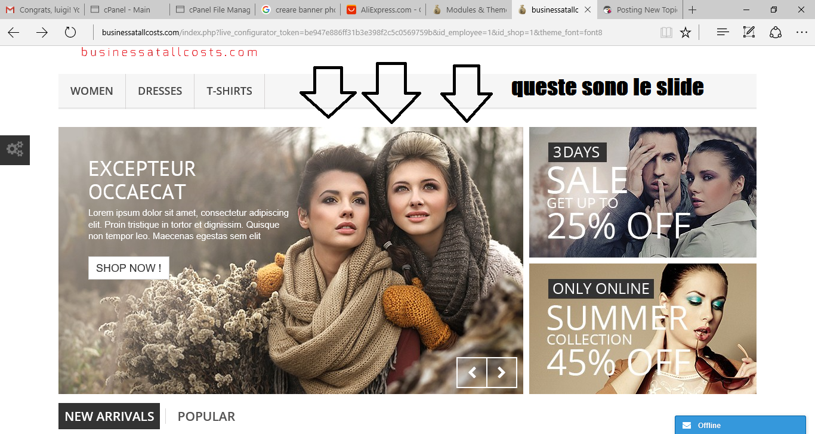
Task: Switch to the POPULAR tab
Action: coord(206,417)
